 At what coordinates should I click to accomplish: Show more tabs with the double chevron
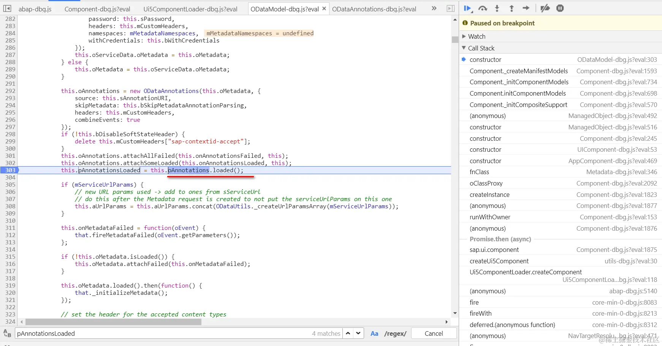(x=434, y=8)
